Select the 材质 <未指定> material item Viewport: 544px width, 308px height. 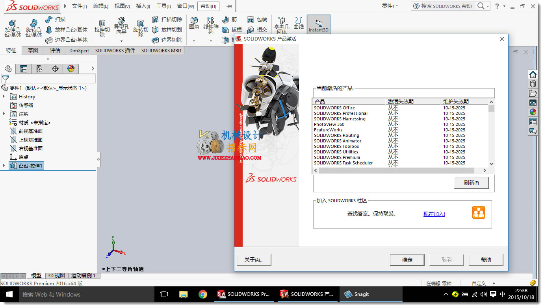(x=35, y=122)
